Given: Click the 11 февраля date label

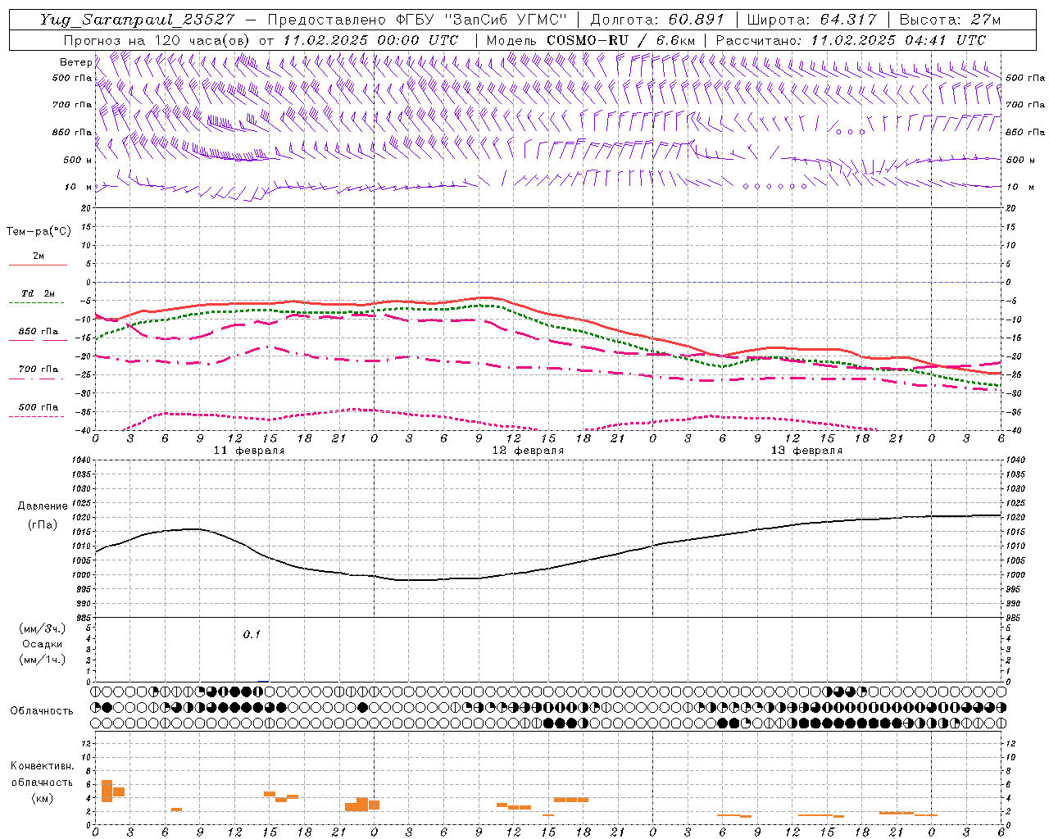Looking at the screenshot, I should pos(249,451).
